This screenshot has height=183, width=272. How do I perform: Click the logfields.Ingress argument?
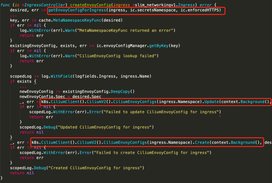pyautogui.click(x=95, y=76)
